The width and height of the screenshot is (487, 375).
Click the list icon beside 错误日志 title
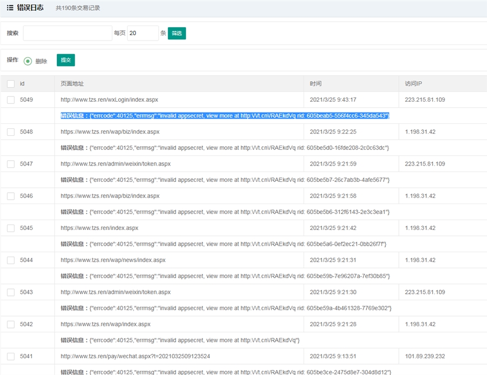10,8
